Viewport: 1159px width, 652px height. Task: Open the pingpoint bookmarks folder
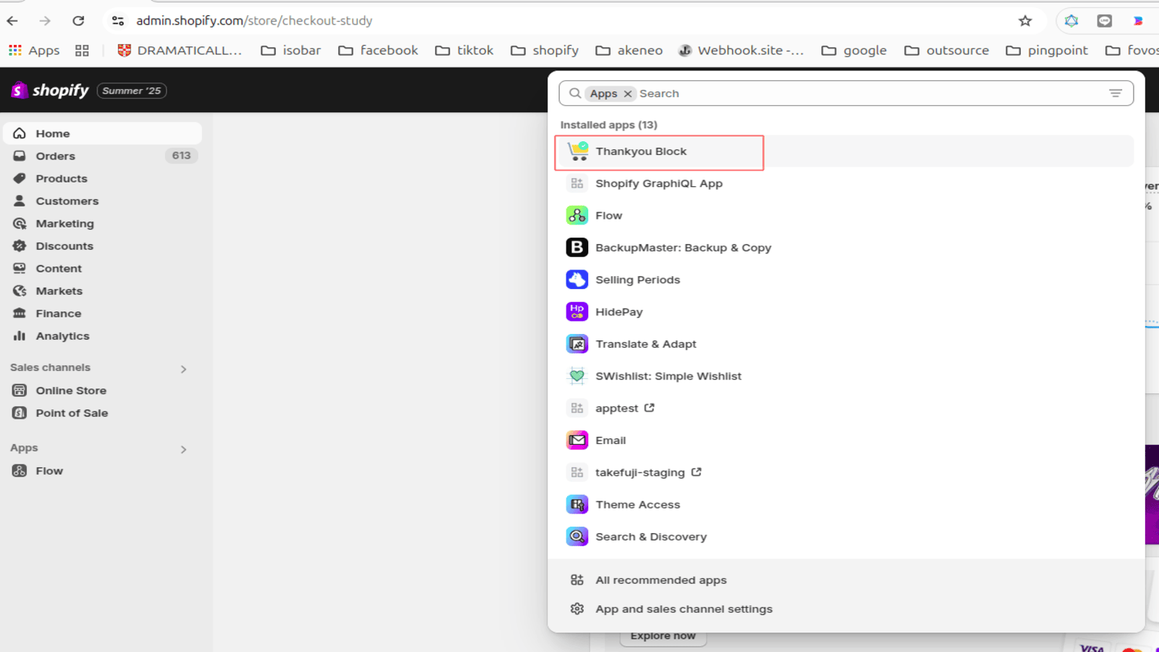(1047, 50)
